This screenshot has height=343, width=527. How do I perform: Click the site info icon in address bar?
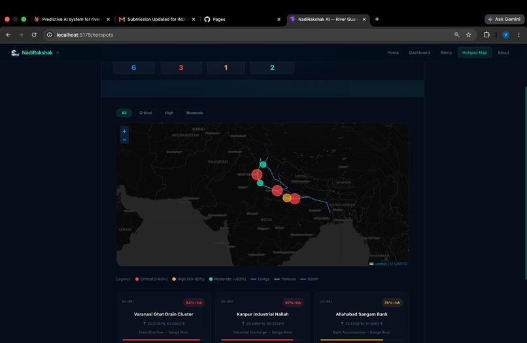pyautogui.click(x=50, y=35)
